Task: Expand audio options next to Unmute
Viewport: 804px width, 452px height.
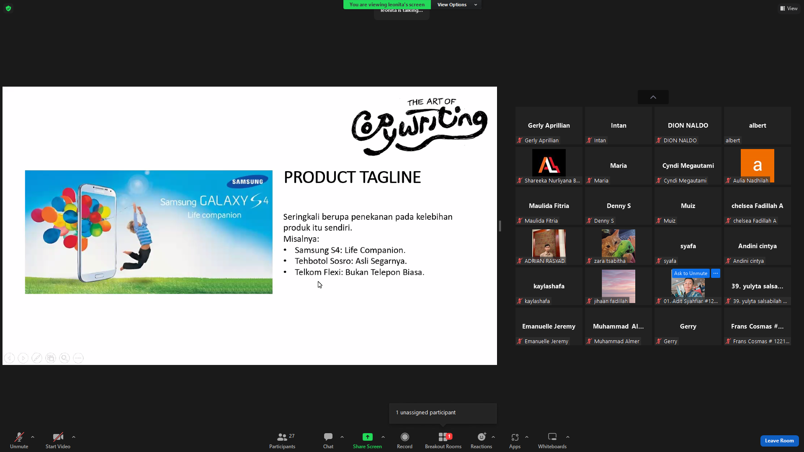Action: [33, 437]
